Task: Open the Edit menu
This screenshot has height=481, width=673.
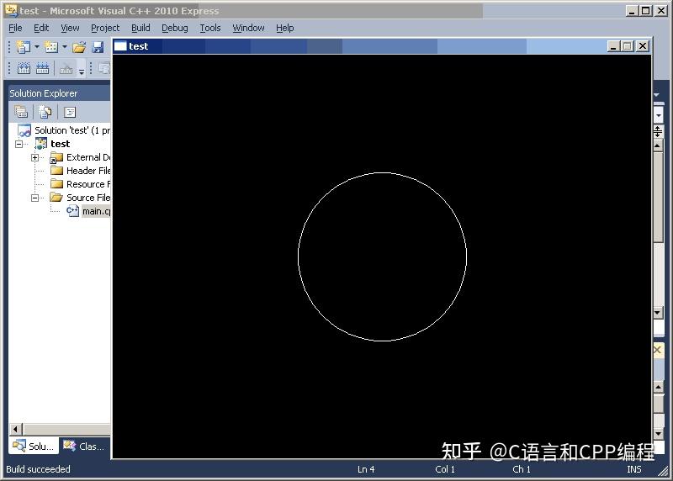Action: point(41,28)
